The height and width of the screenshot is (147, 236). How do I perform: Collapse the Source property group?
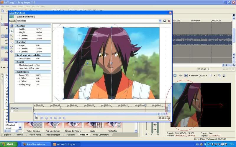click(16, 62)
